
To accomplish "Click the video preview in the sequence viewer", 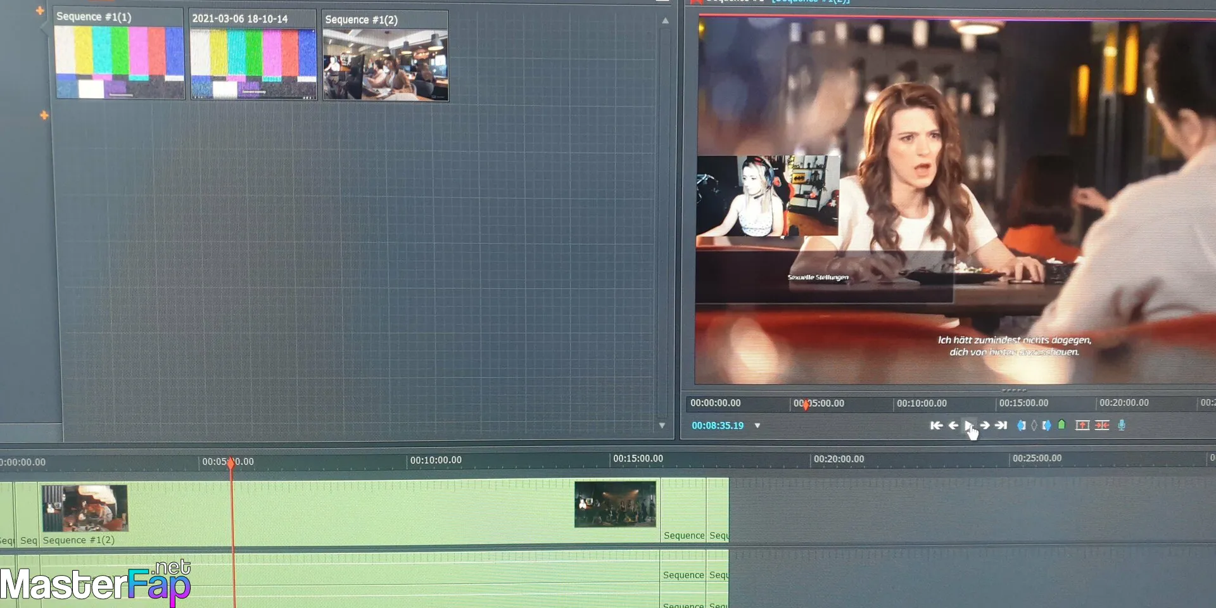I will pos(955,200).
